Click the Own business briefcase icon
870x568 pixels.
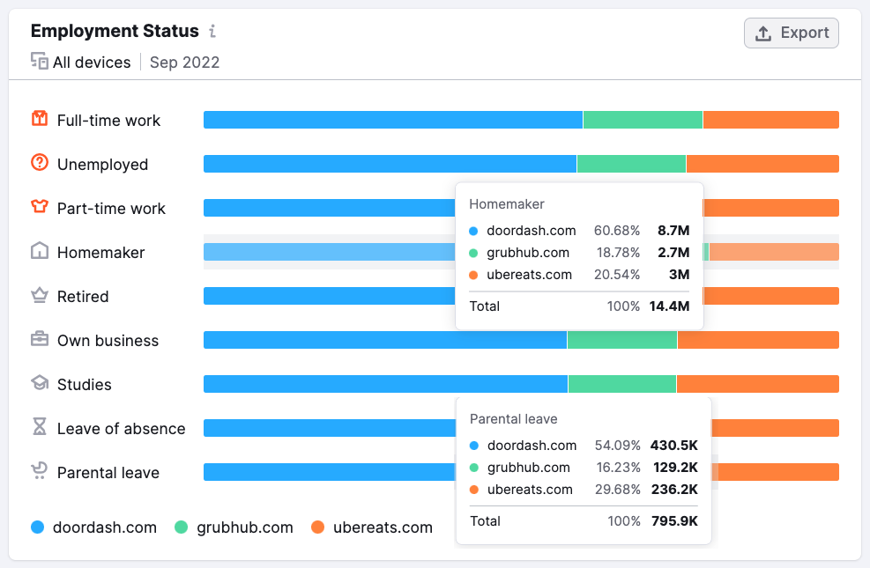40,338
